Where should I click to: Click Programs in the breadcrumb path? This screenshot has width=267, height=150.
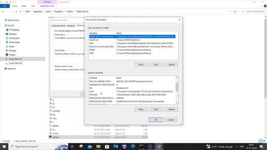58,12
